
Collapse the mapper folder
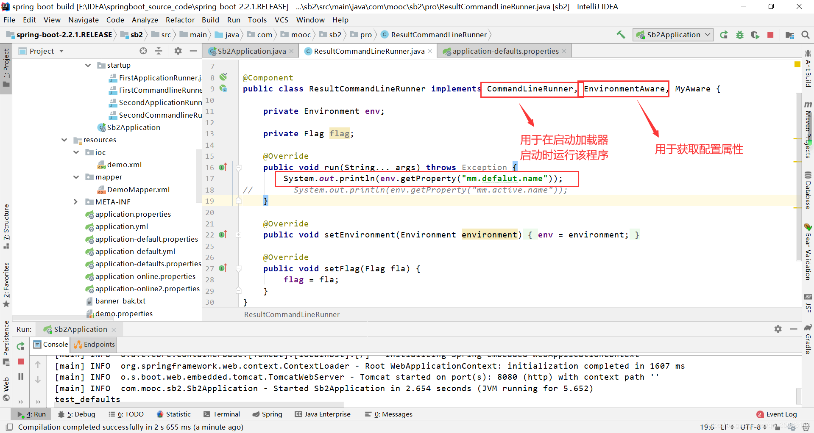[x=76, y=177]
